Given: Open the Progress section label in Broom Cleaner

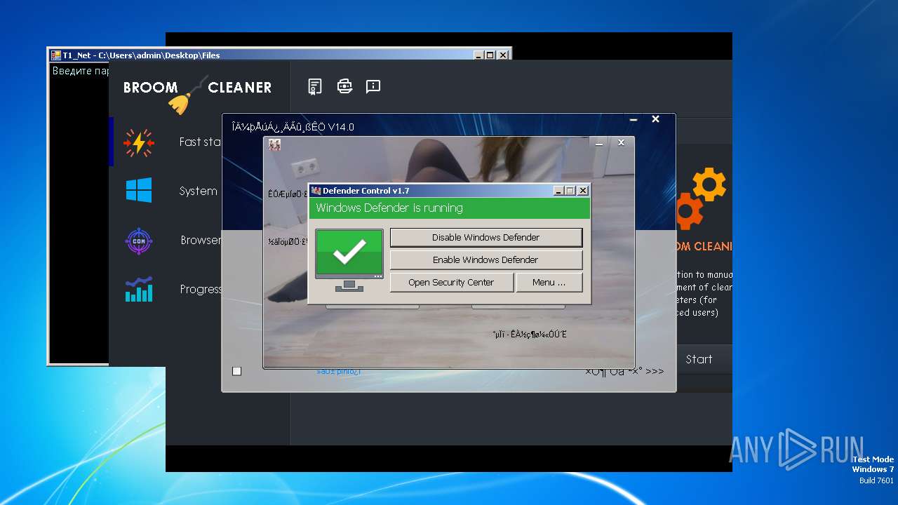Looking at the screenshot, I should pyautogui.click(x=201, y=289).
